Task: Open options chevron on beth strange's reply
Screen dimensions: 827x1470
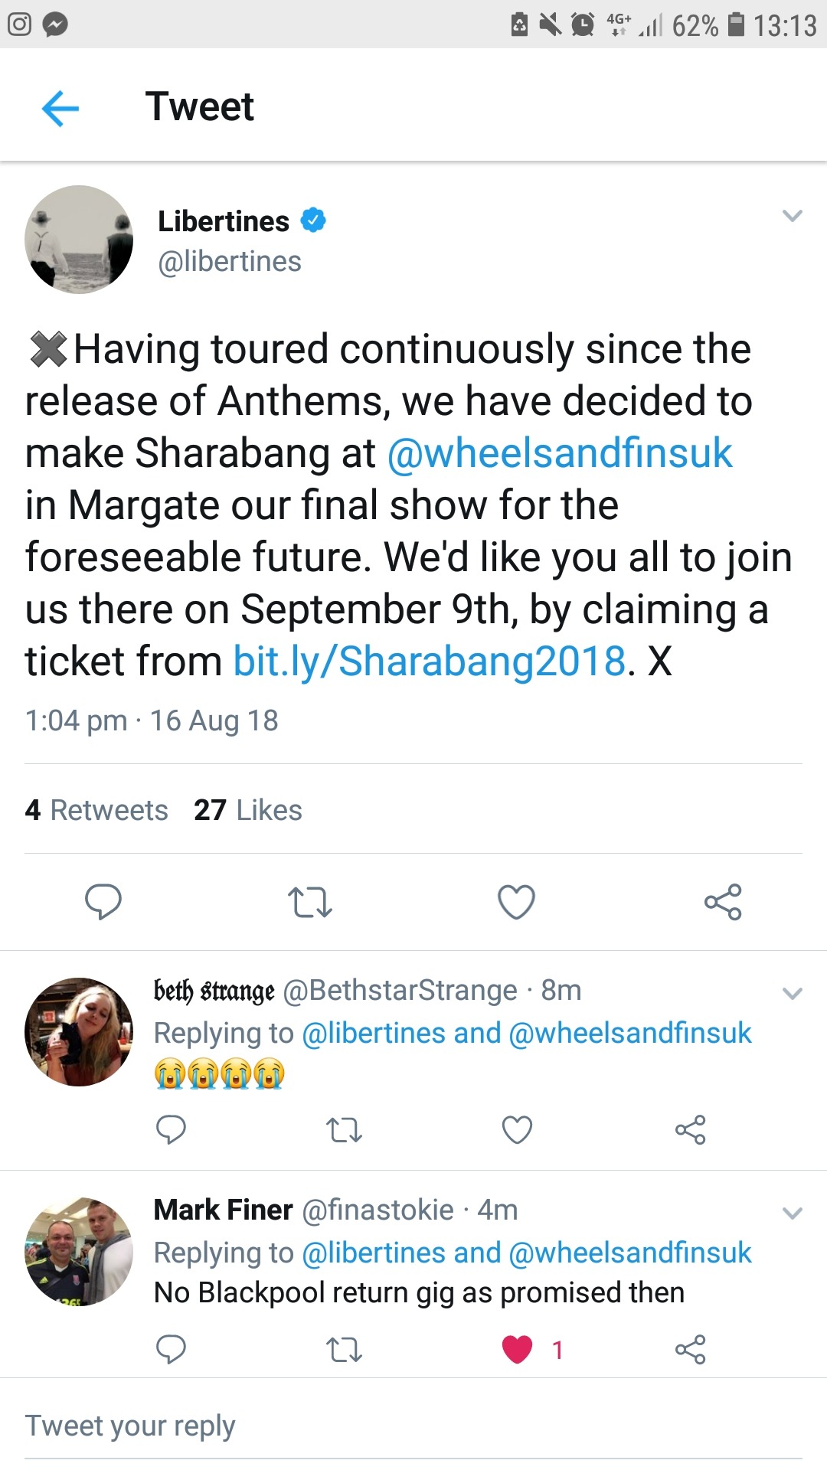Action: [792, 994]
